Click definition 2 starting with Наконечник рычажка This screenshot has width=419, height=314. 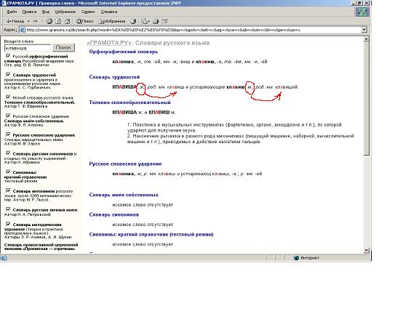[x=241, y=139]
